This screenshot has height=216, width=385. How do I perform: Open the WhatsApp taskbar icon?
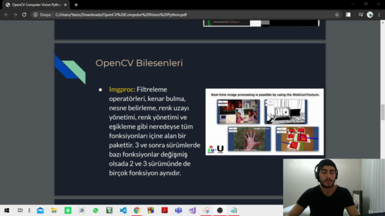(x=96, y=211)
